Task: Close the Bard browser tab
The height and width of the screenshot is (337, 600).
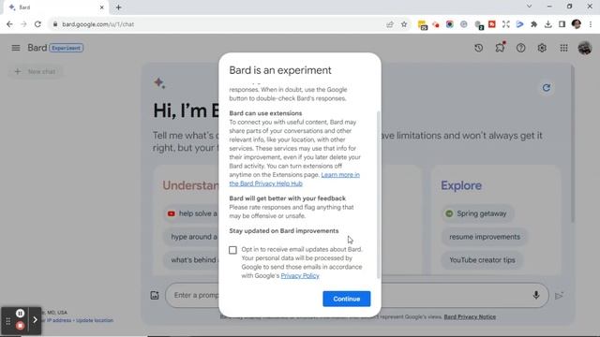Action: 102,7
